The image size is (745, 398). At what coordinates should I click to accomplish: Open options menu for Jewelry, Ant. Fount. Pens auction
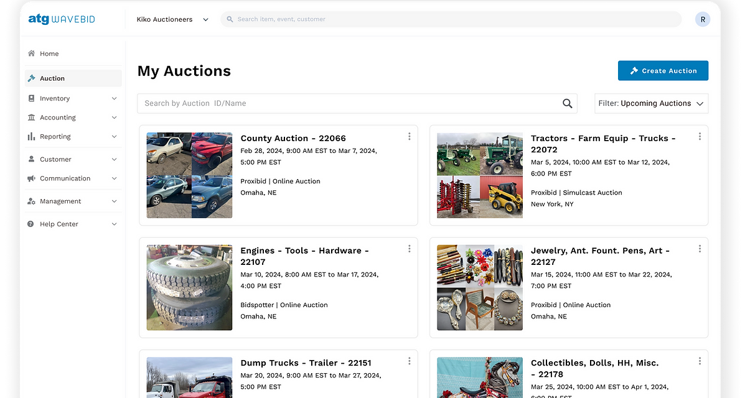click(x=700, y=249)
